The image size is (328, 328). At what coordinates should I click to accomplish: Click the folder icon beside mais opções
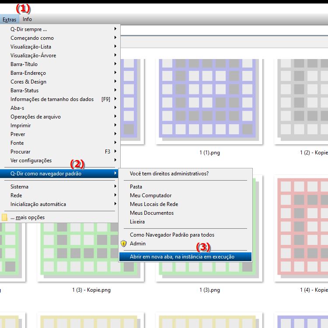(x=4, y=217)
